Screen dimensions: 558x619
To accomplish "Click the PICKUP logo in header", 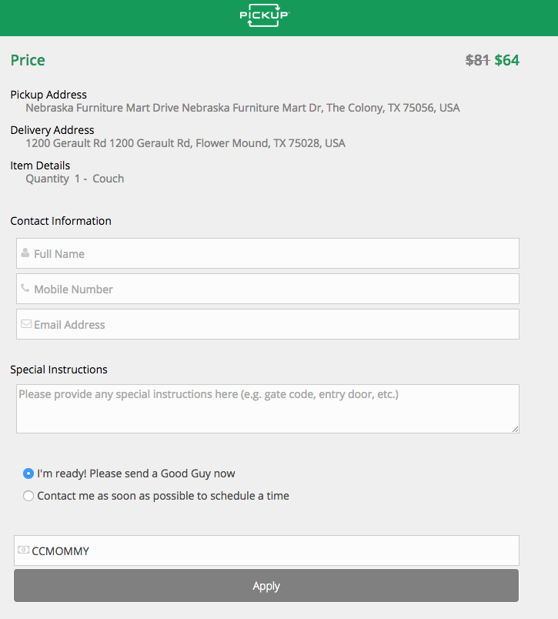I will point(265,15).
